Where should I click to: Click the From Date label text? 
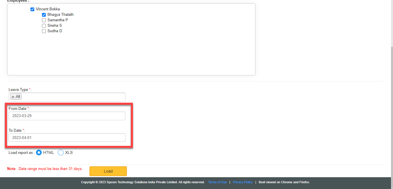17,108
